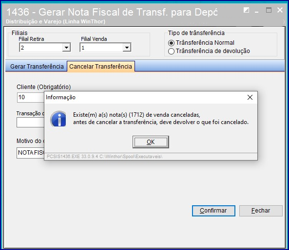Click the Fechar button
The image size is (289, 250).
click(261, 211)
